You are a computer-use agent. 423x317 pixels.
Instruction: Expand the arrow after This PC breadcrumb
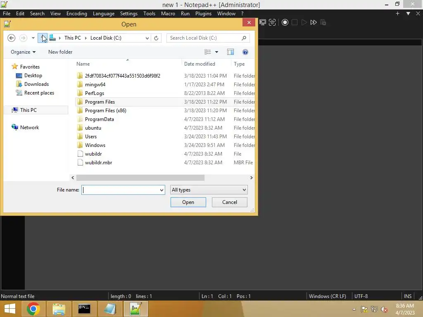pos(86,38)
